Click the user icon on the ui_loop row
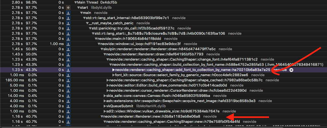Image resolution: width=327 pixels, height=128 pixels. [68, 44]
